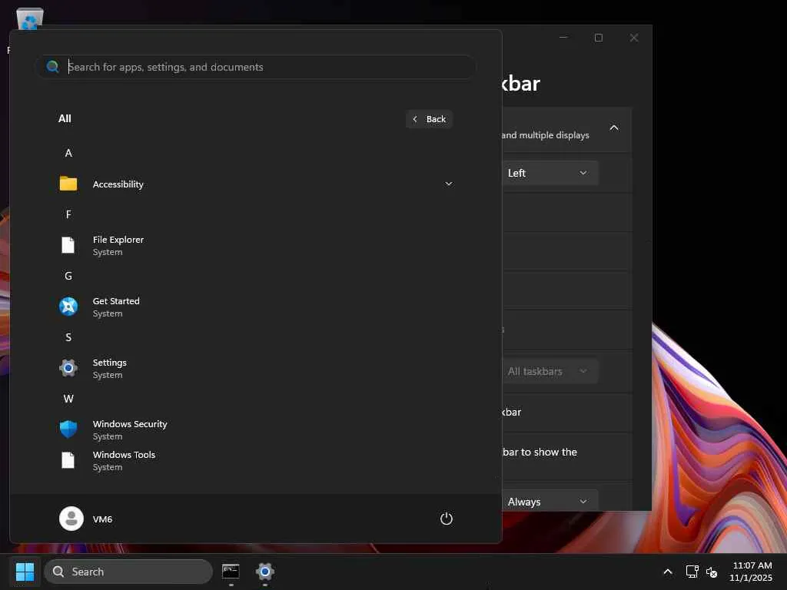Click the VM6 user avatar icon
The height and width of the screenshot is (590, 787).
(x=71, y=519)
